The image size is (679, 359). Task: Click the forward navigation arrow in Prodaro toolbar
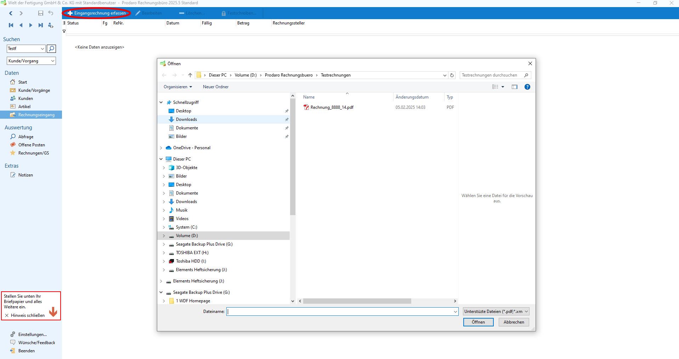[21, 13]
